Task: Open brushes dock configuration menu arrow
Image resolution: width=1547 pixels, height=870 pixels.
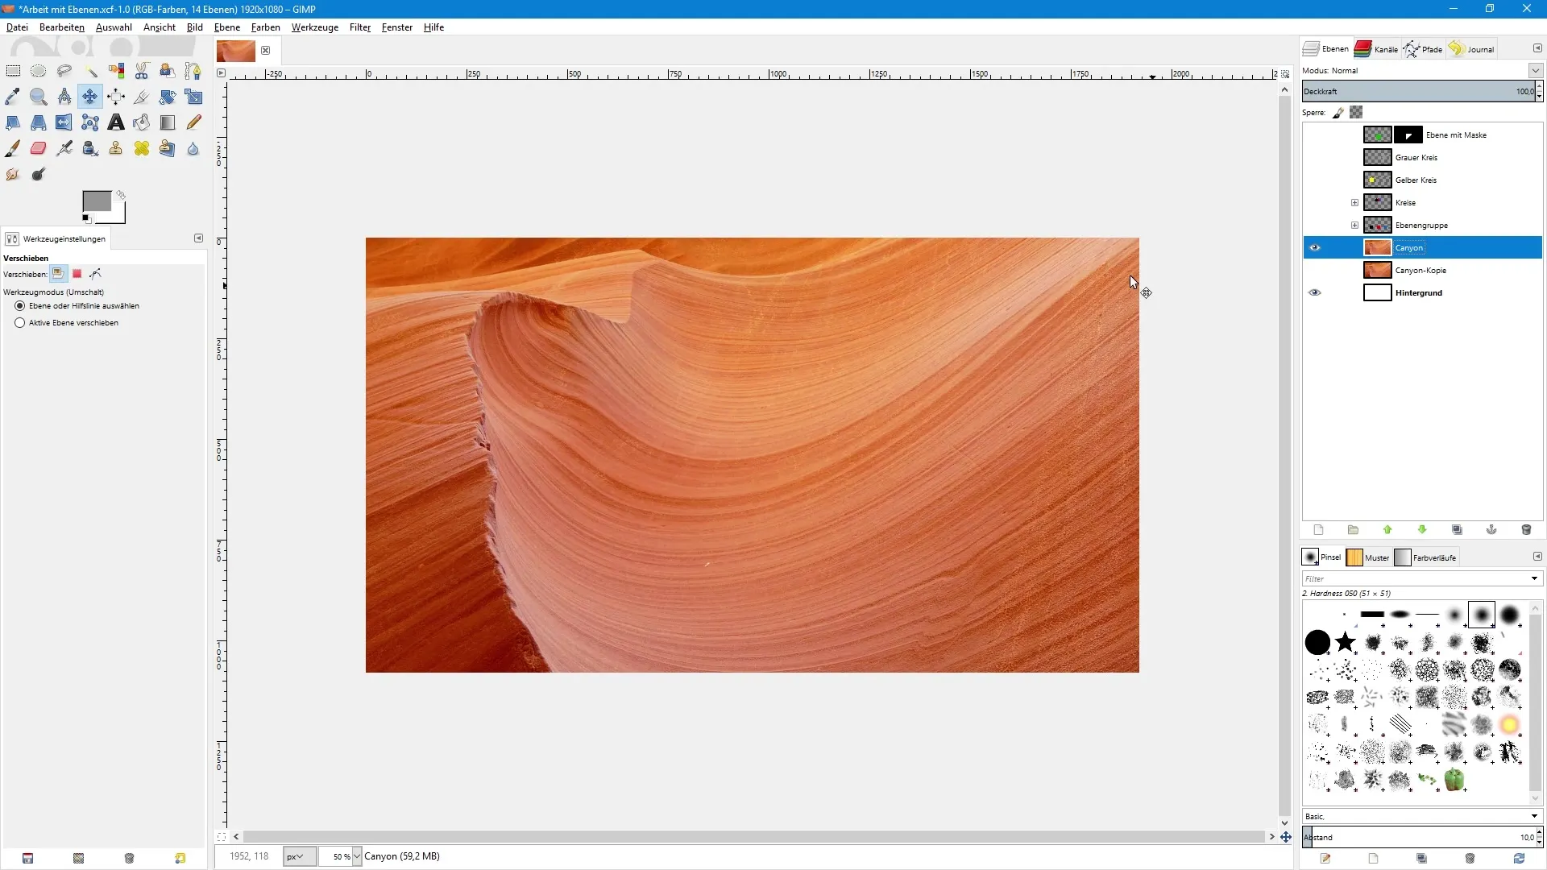Action: click(1537, 557)
